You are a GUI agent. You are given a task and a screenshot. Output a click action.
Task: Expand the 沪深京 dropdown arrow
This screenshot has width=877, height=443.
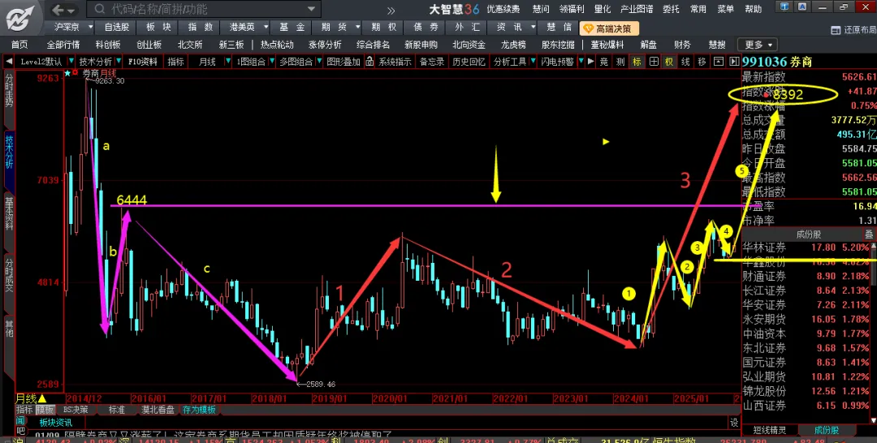[89, 27]
